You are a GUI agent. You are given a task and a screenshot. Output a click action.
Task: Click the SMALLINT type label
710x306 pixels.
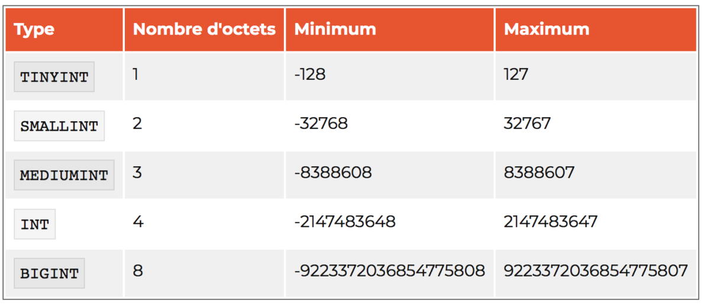59,125
